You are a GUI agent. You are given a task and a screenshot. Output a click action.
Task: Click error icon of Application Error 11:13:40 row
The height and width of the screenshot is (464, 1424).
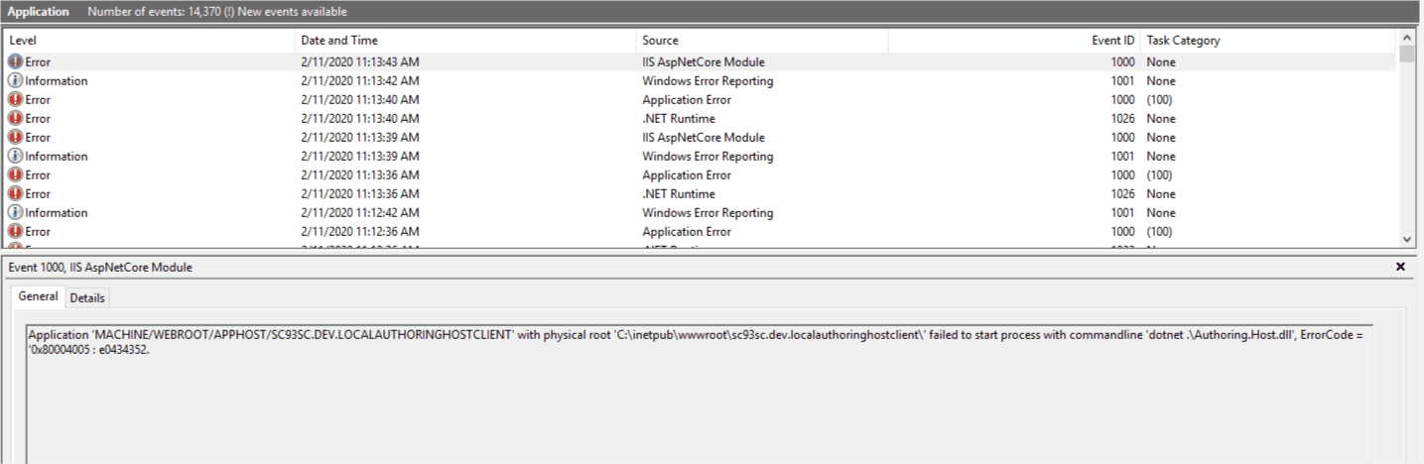[15, 99]
